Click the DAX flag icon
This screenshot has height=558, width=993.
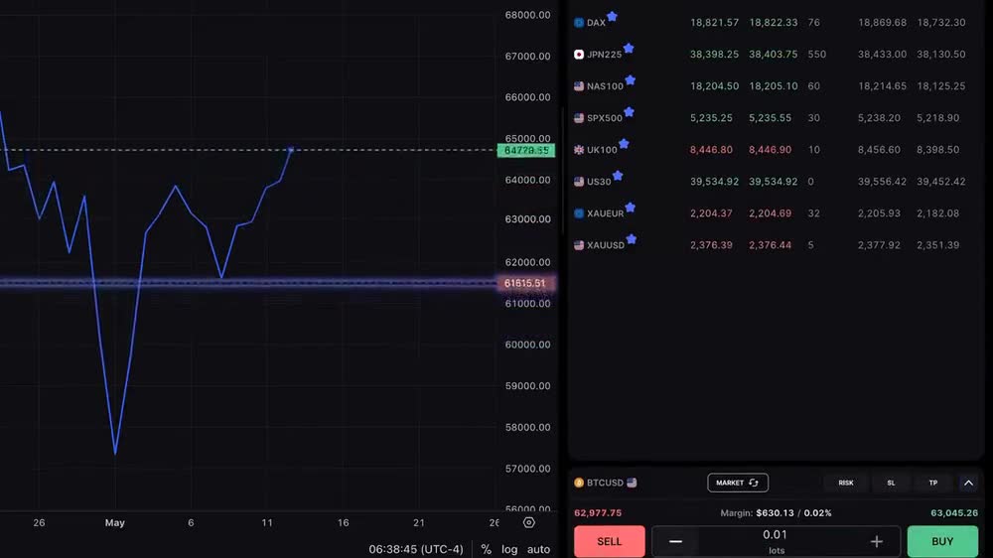tap(579, 23)
